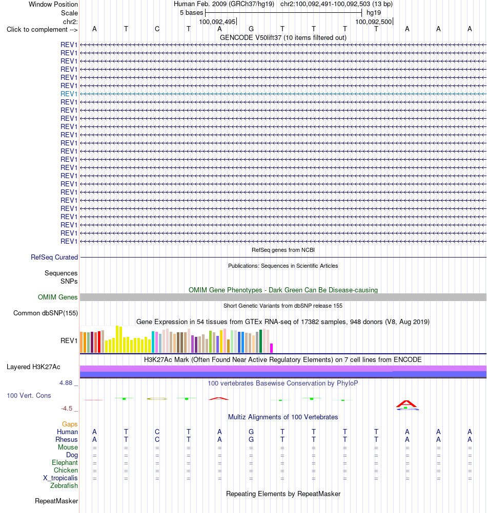Click the 'Scale' track label
The height and width of the screenshot is (513, 487).
point(69,13)
